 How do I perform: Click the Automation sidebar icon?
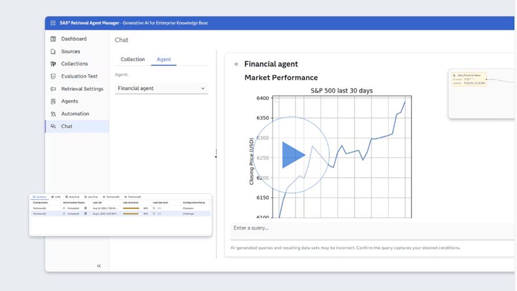pos(53,114)
